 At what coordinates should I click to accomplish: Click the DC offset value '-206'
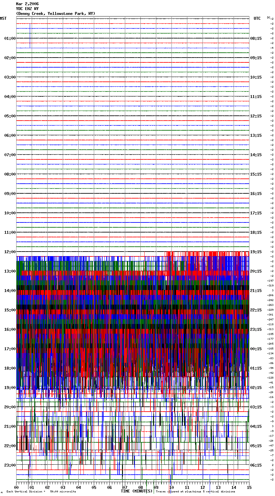tap(270, 296)
